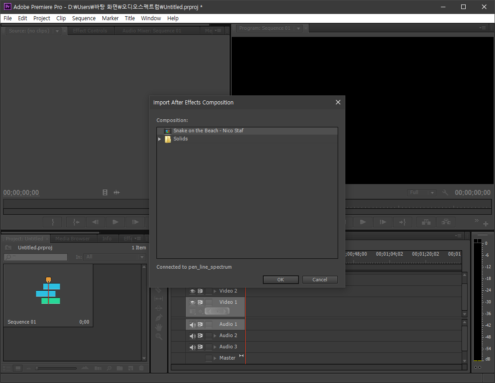Image resolution: width=495 pixels, height=383 pixels.
Task: Expand the Audio 2 track
Action: click(x=215, y=336)
